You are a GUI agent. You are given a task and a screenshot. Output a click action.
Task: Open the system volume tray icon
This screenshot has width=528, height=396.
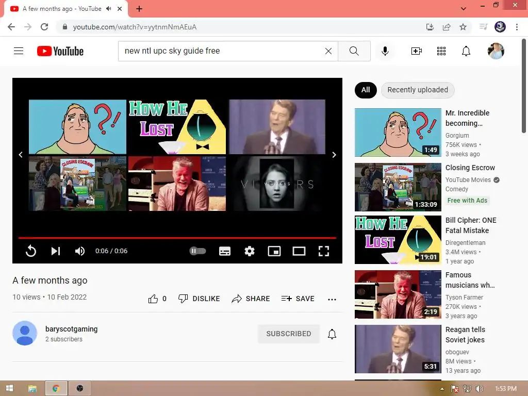click(479, 389)
